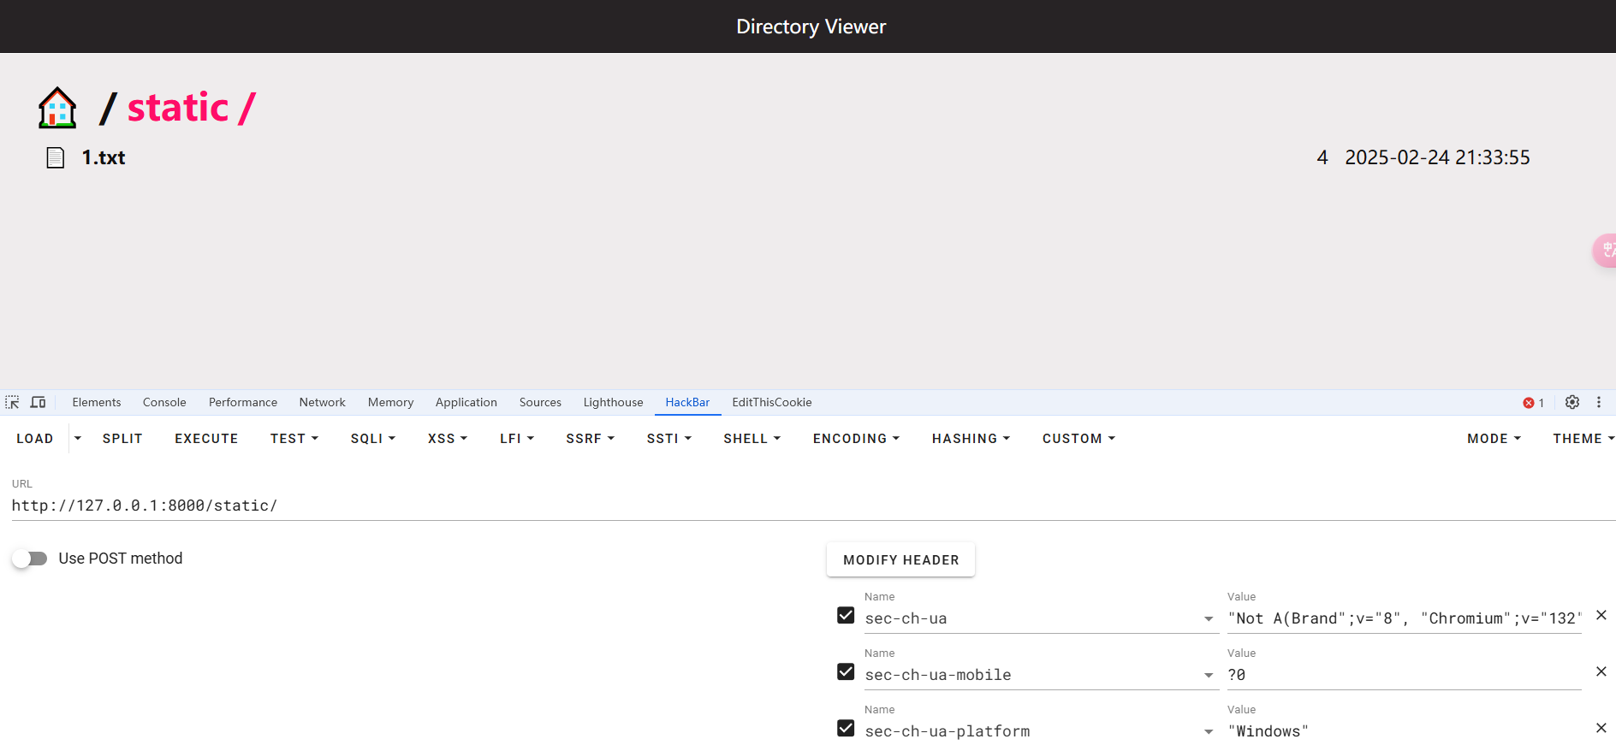The height and width of the screenshot is (745, 1616).
Task: Expand the SQLI dropdown menu
Action: tap(372, 439)
